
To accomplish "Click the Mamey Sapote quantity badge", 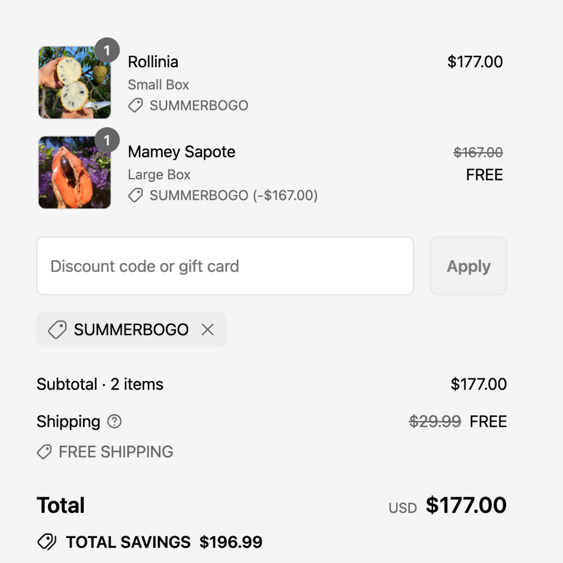I will pos(107,140).
